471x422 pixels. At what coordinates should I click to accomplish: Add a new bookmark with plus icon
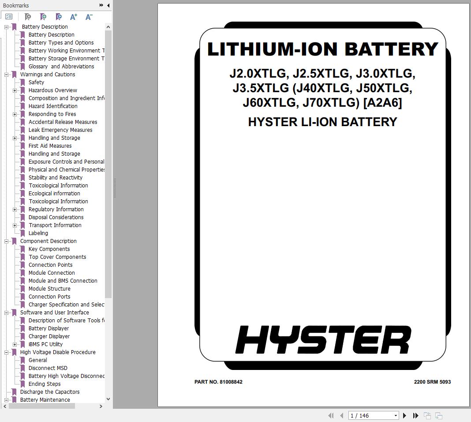43,17
